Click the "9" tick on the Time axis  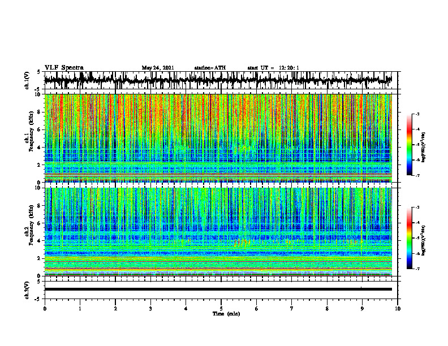362,309
